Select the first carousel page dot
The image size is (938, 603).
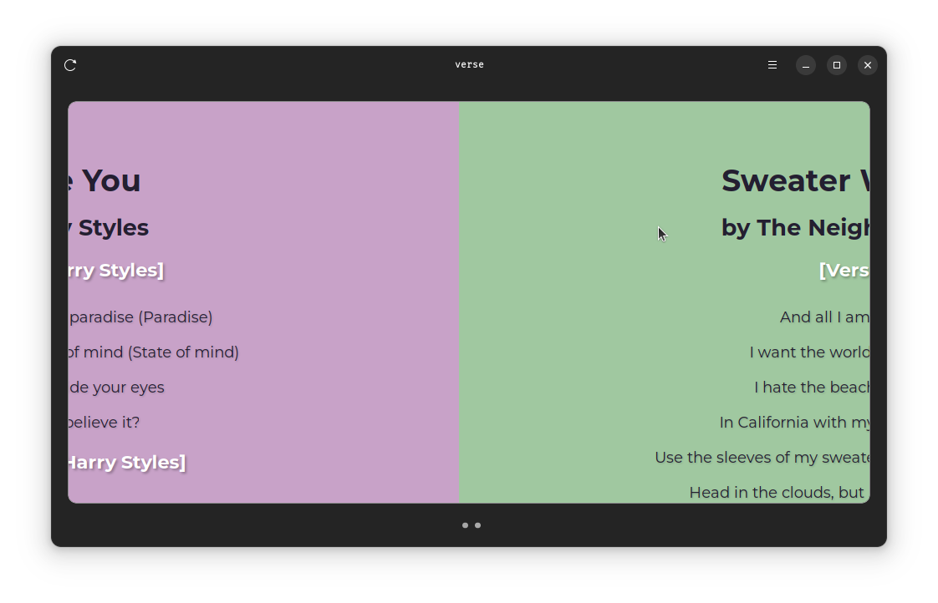[x=466, y=525]
